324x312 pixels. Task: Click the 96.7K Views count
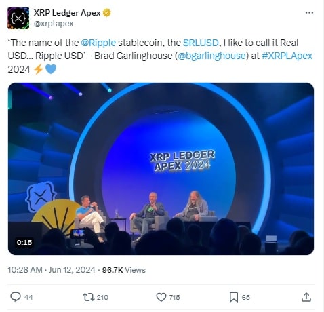(x=124, y=270)
